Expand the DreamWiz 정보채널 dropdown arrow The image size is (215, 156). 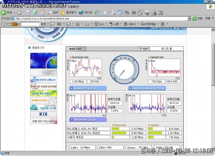click(x=158, y=24)
